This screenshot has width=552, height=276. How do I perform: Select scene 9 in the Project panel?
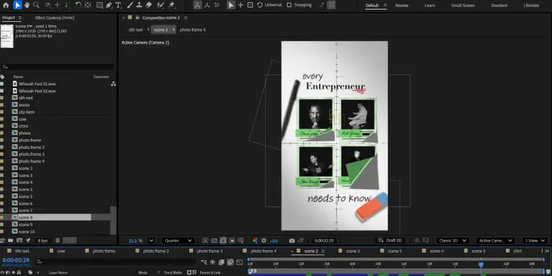click(25, 224)
